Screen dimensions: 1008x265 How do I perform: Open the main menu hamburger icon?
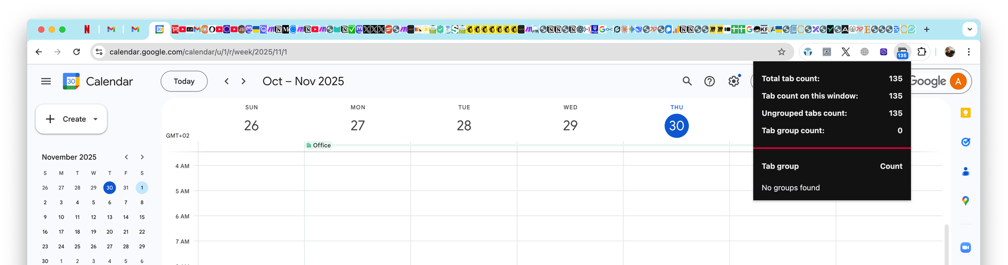click(x=46, y=81)
